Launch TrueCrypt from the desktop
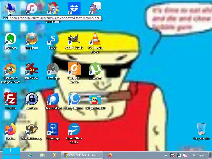The width and height of the screenshot is (212, 159). (53, 131)
